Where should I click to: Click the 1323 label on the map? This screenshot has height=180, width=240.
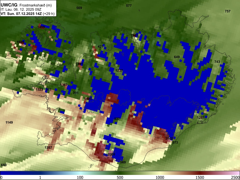[39, 89]
